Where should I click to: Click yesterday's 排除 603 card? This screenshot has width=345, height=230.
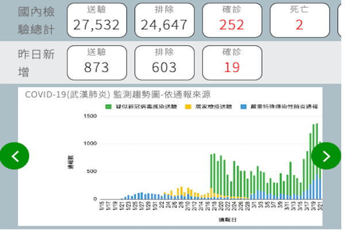pos(164,62)
